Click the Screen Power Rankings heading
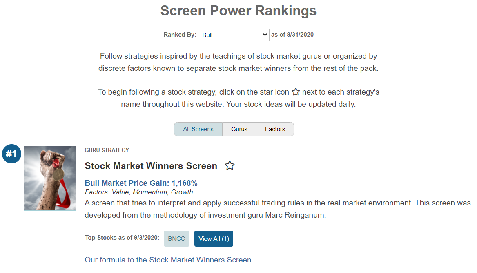The width and height of the screenshot is (477, 273). pyautogui.click(x=238, y=11)
